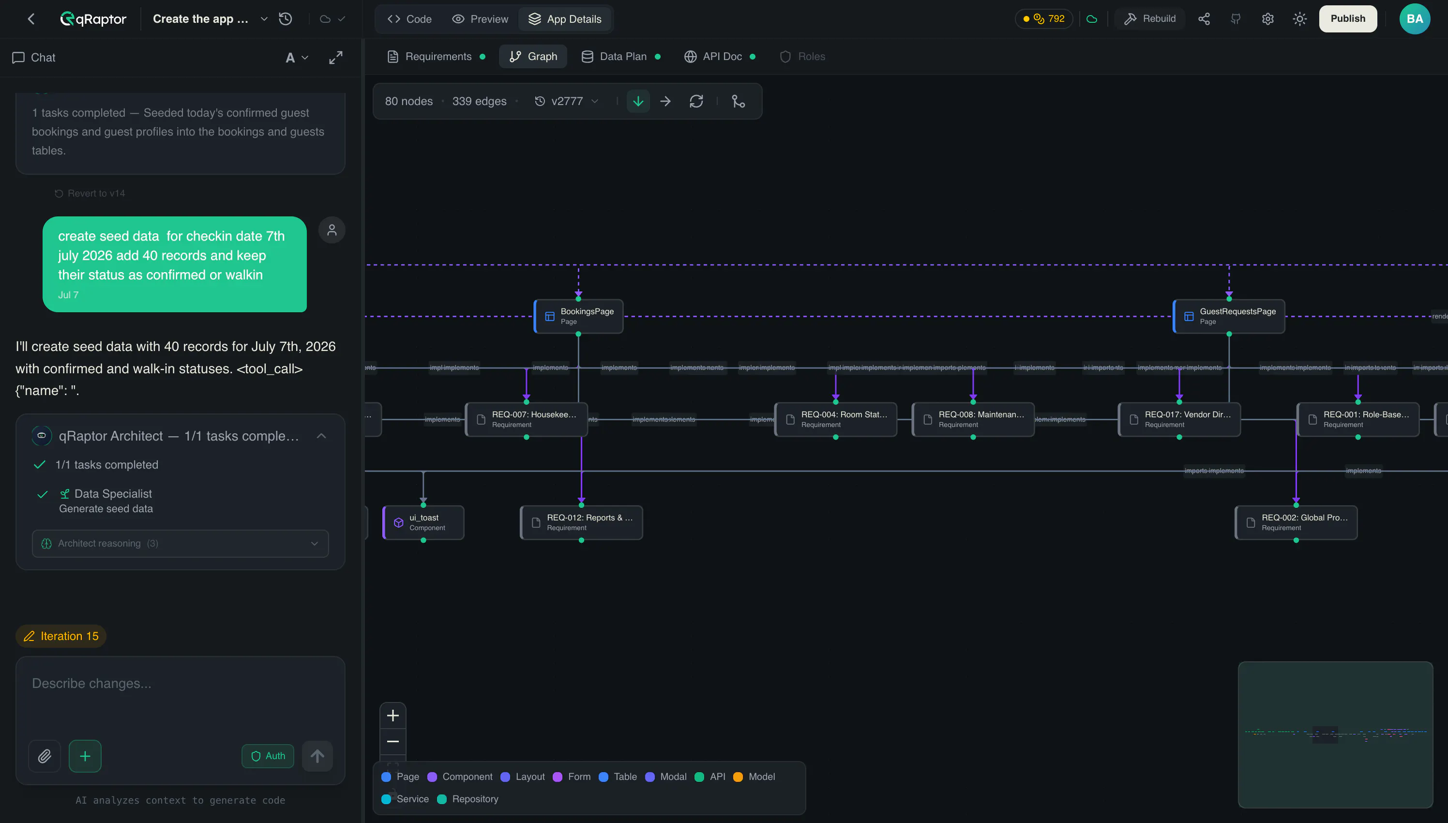Click the qRaptor logo

[93, 19]
